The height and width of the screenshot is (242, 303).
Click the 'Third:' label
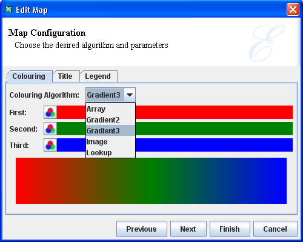coord(19,146)
